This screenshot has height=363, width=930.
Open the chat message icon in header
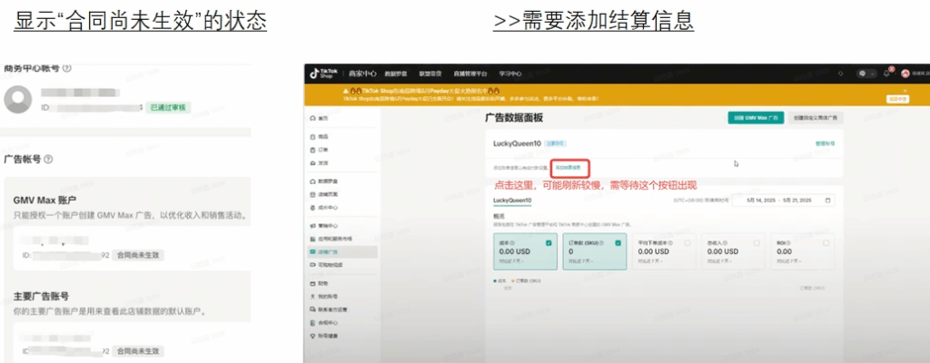coord(863,74)
